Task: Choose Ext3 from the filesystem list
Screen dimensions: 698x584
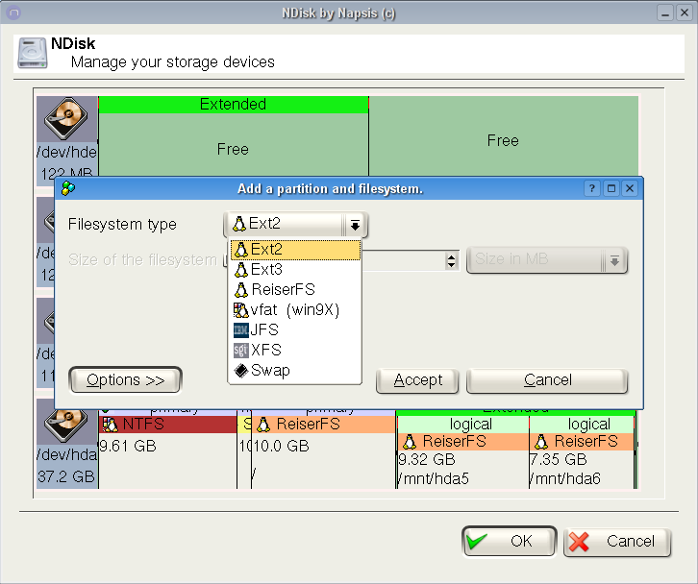Action: (x=294, y=270)
